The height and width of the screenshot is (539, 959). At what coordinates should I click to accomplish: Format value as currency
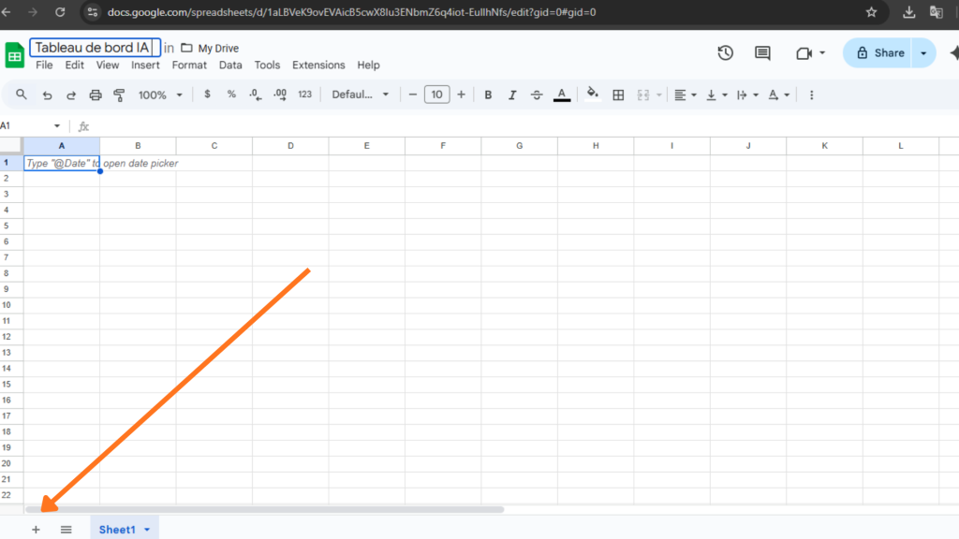pyautogui.click(x=207, y=94)
